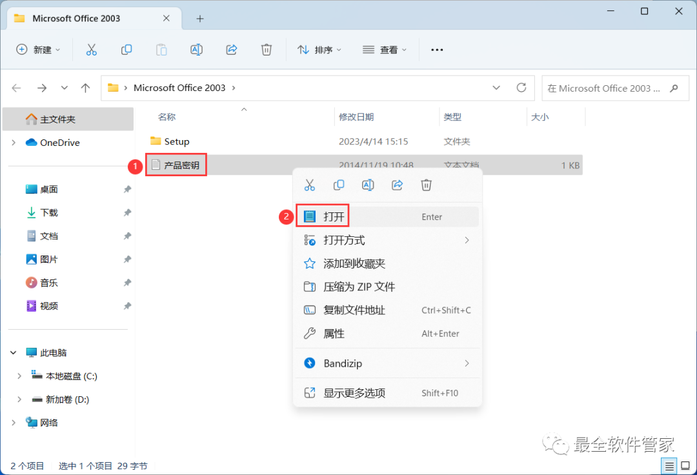697x475 pixels.
Task: Switch to large thumbnails view in status bar
Action: pyautogui.click(x=685, y=466)
